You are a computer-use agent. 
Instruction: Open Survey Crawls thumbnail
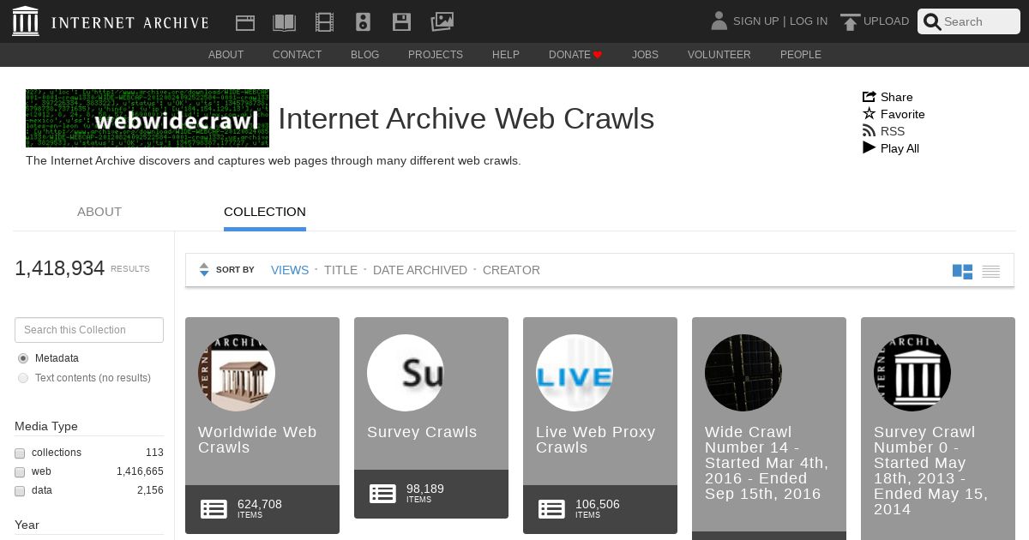pyautogui.click(x=406, y=373)
